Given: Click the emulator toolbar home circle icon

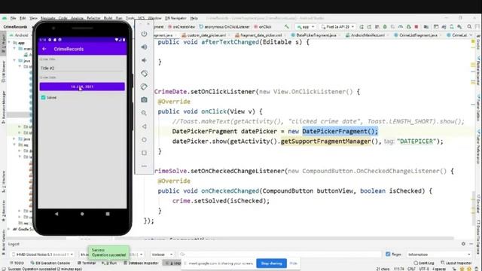Looking at the screenshot, I should pyautogui.click(x=144, y=139).
